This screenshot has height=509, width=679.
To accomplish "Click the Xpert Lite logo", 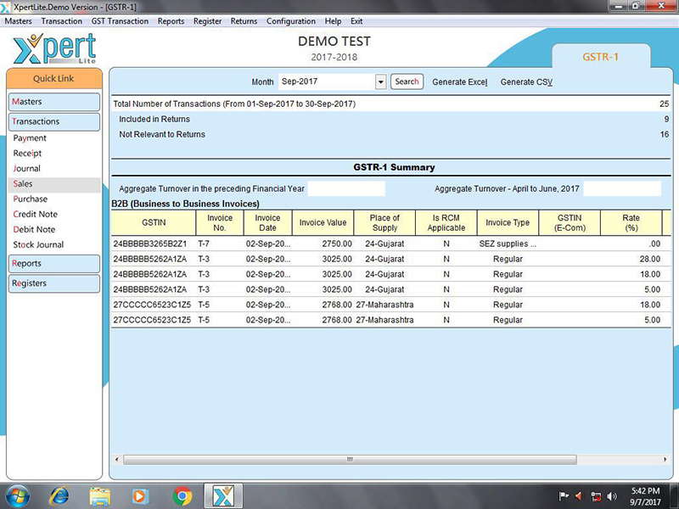I will click(54, 48).
